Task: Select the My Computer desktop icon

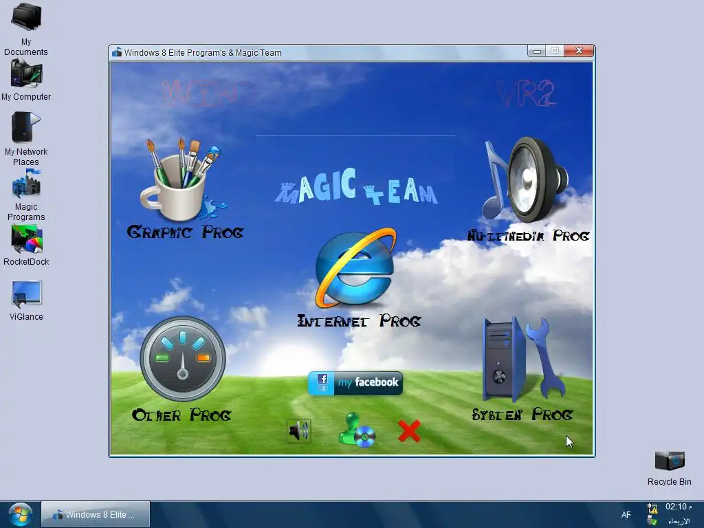Action: pyautogui.click(x=26, y=80)
